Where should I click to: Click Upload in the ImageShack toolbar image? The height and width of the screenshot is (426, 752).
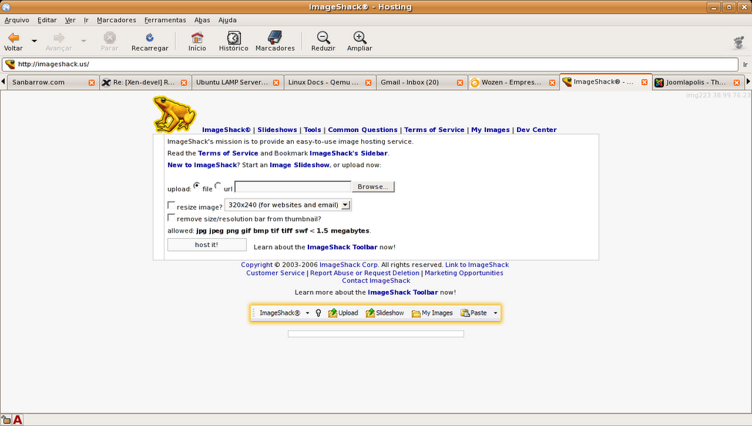[x=343, y=312]
